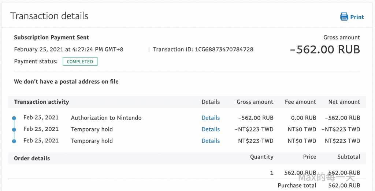
Task: Click the Net amount column header
Action: coord(344,102)
